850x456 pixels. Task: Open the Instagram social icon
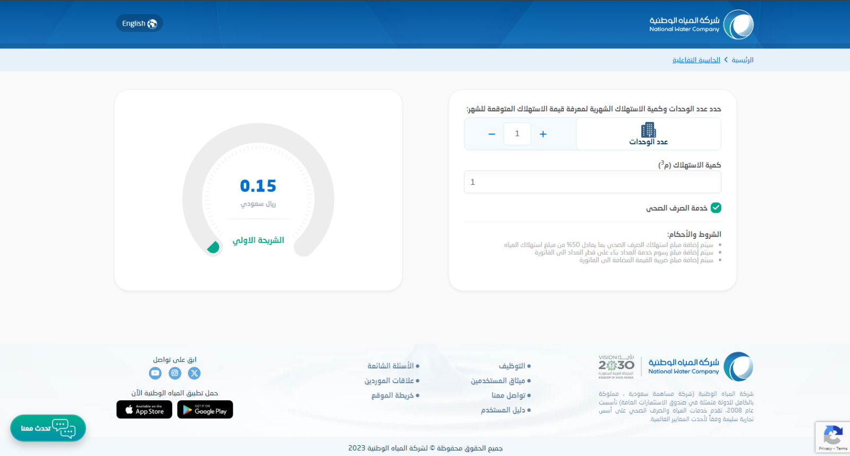tap(175, 373)
